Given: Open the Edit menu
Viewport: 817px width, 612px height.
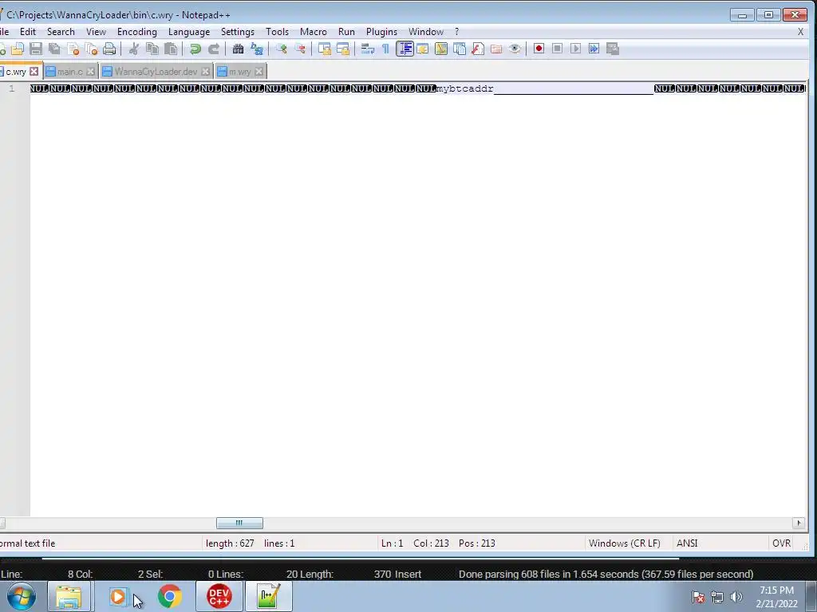Looking at the screenshot, I should 28,32.
